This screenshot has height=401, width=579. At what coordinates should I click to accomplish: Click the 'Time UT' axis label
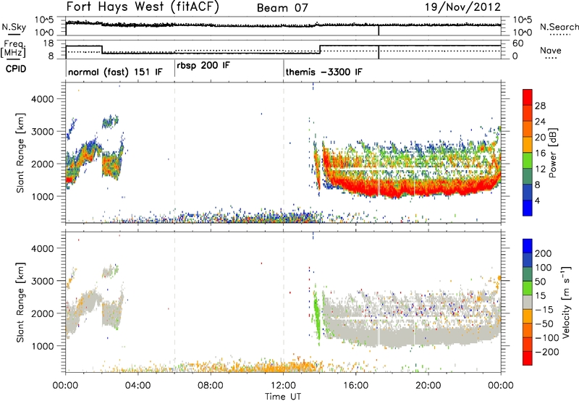[x=283, y=397]
